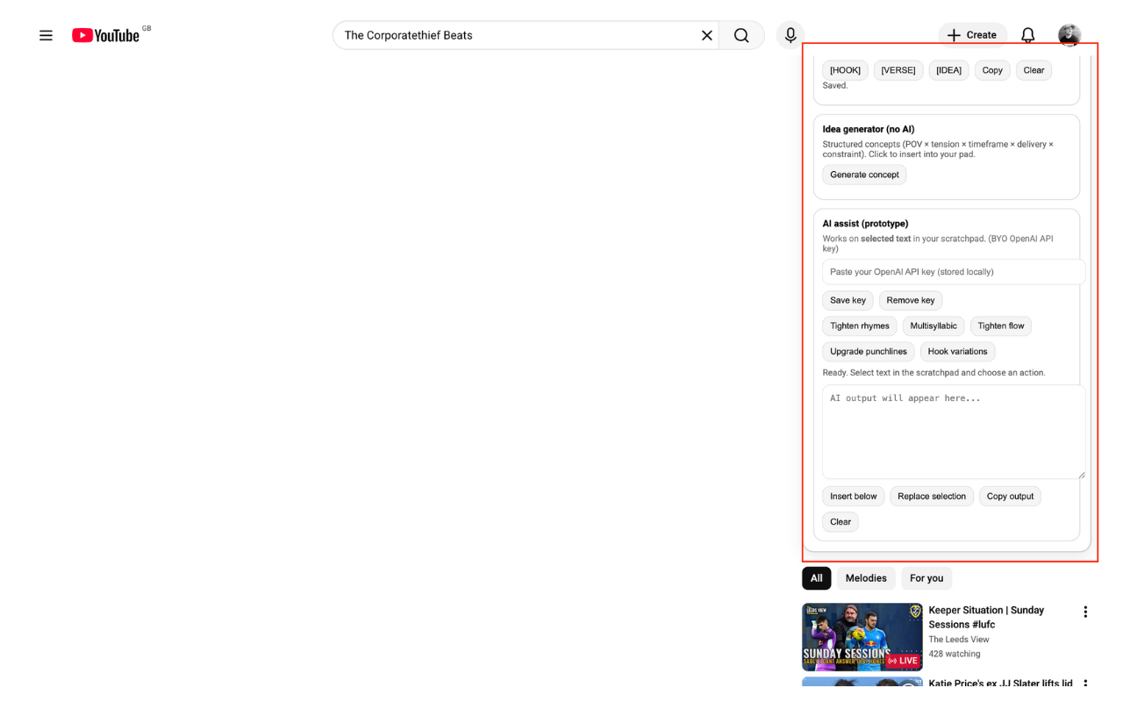Screen dimensions: 1123x702
Task: Click '428 watching' text
Action: 955,654
